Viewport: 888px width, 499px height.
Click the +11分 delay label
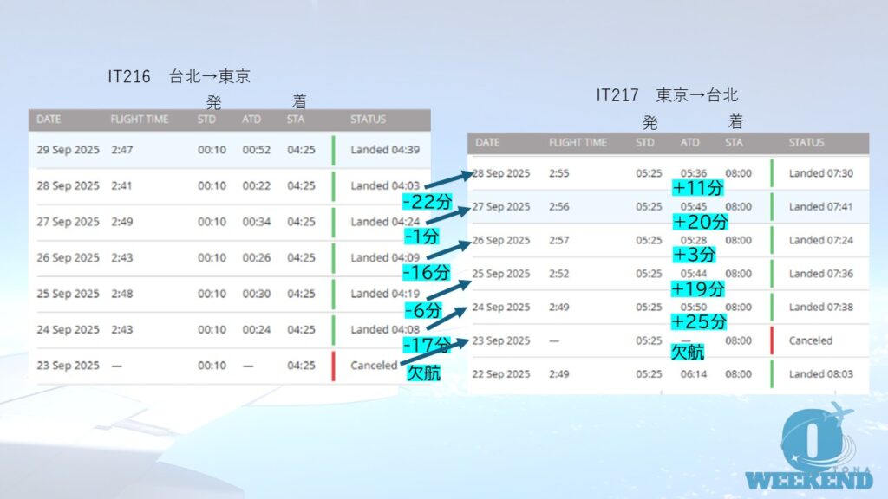pyautogui.click(x=698, y=187)
